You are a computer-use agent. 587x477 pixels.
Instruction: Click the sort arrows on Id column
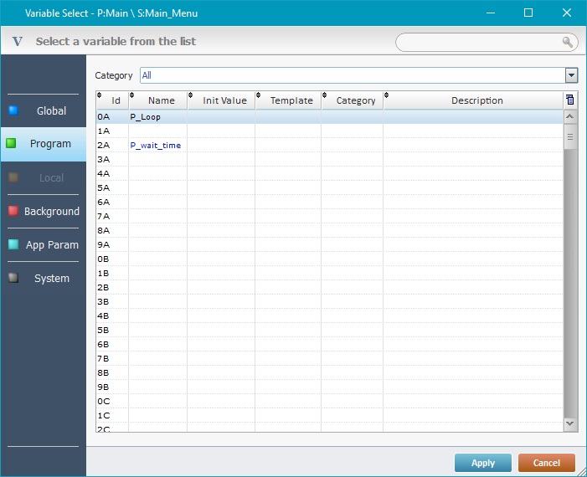(100, 96)
